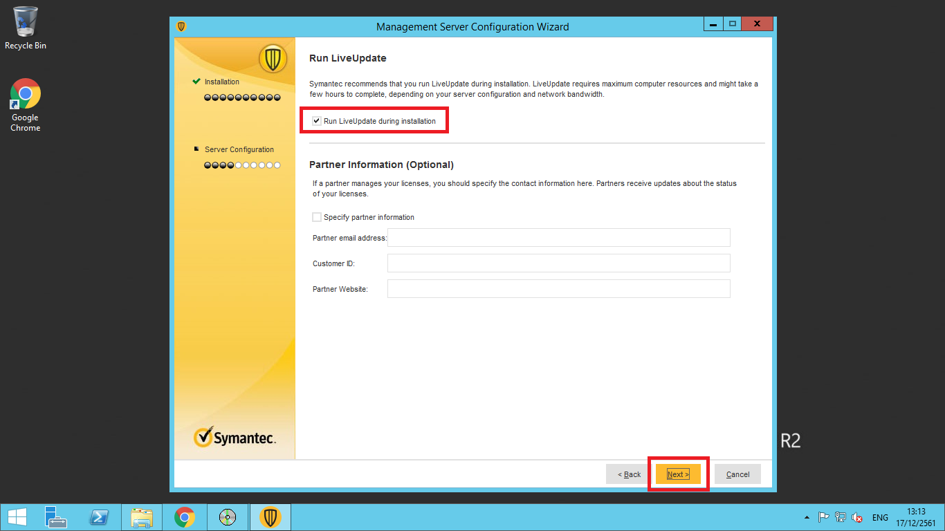This screenshot has width=945, height=531.
Task: Expand hidden system tray icons arrow
Action: point(807,517)
